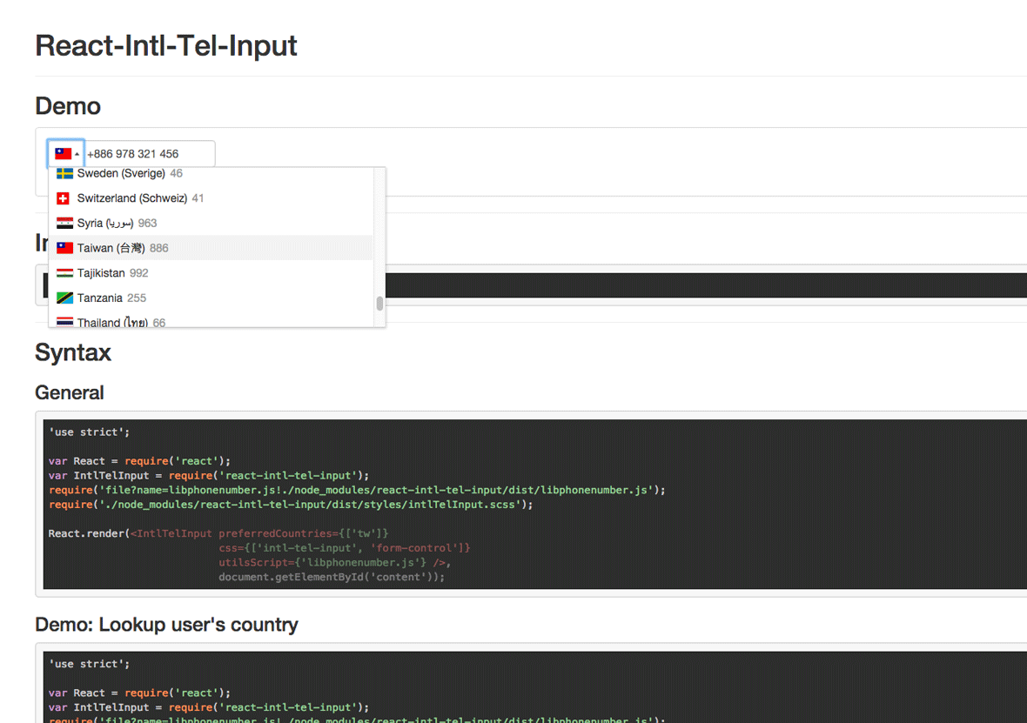The image size is (1027, 723).
Task: Click the Demo heading
Action: coord(68,106)
